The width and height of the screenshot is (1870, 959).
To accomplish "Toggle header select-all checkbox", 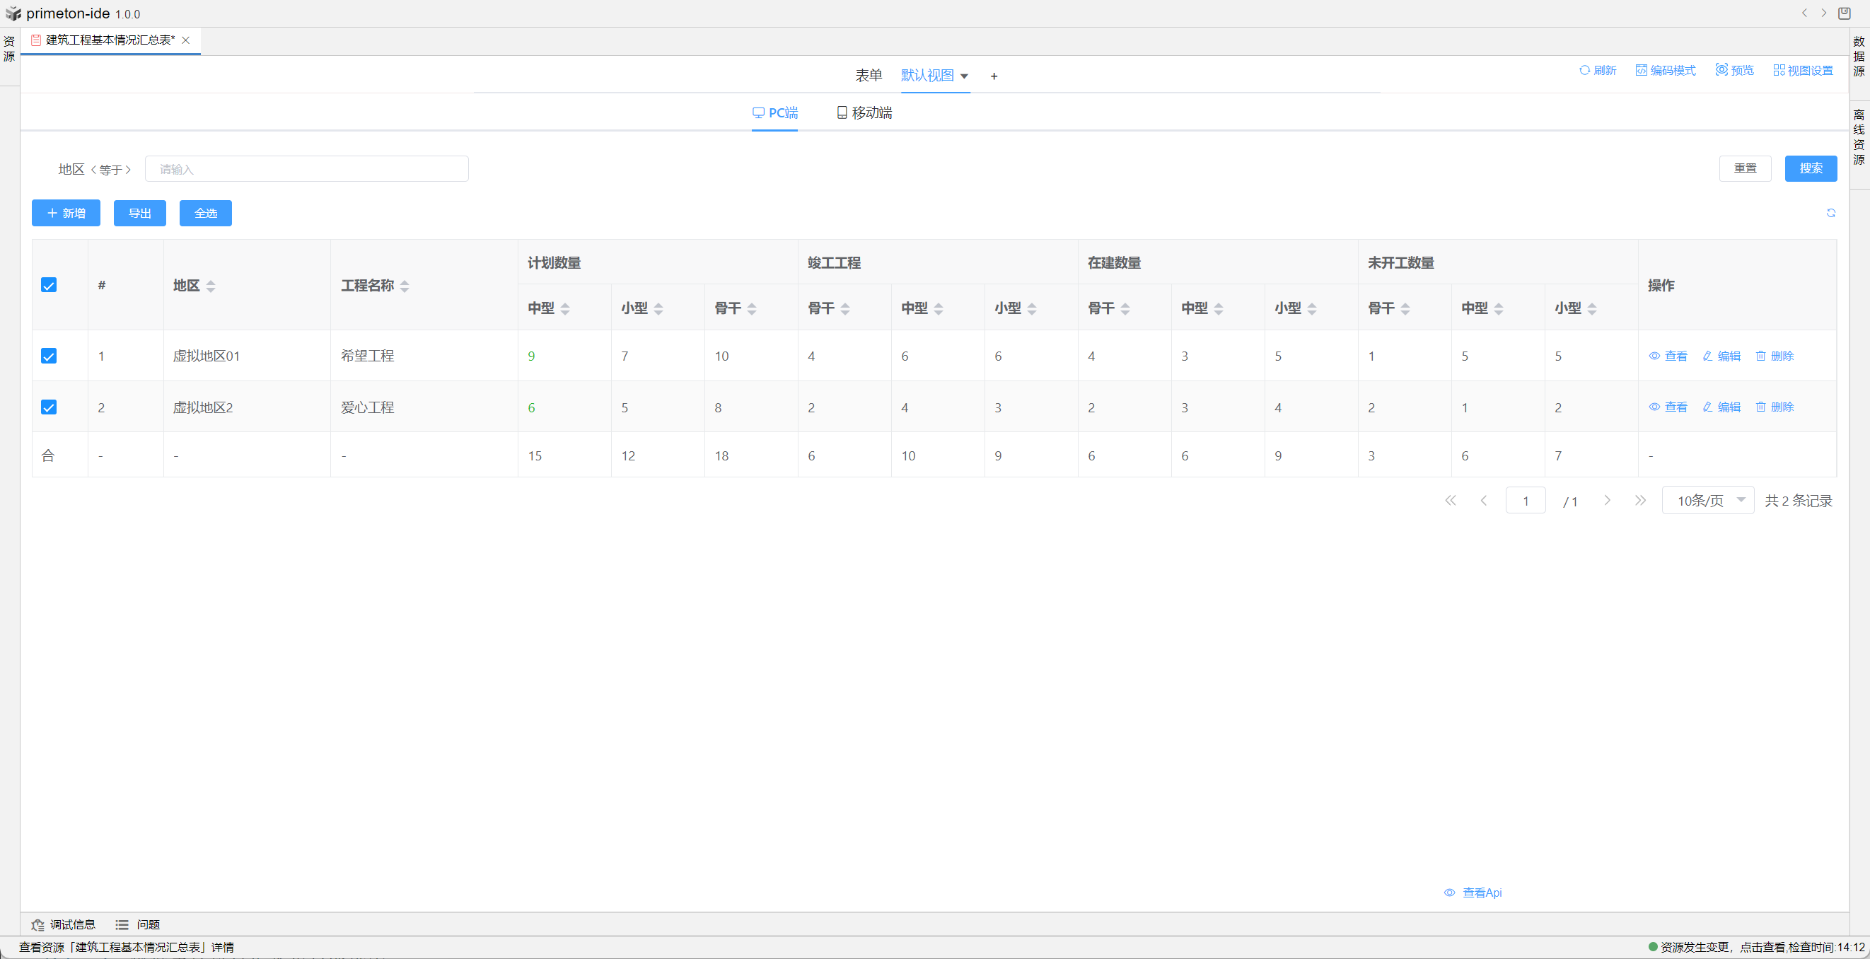I will pos(49,284).
